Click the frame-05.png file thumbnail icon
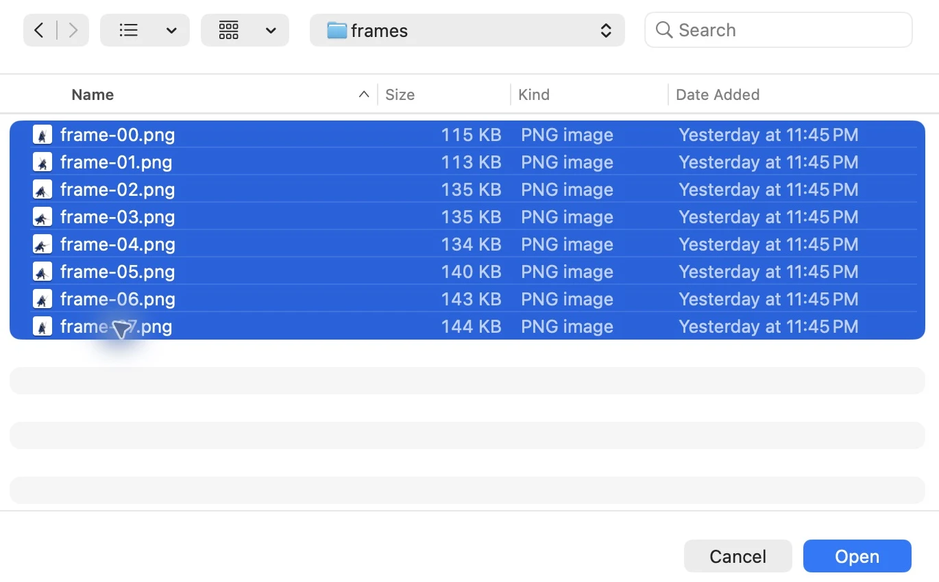The image size is (939, 582). click(42, 272)
